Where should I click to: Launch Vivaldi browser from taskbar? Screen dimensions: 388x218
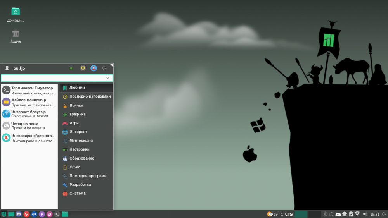(x=26, y=214)
